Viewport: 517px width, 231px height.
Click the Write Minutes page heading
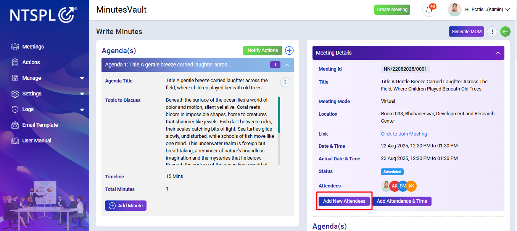pos(119,32)
